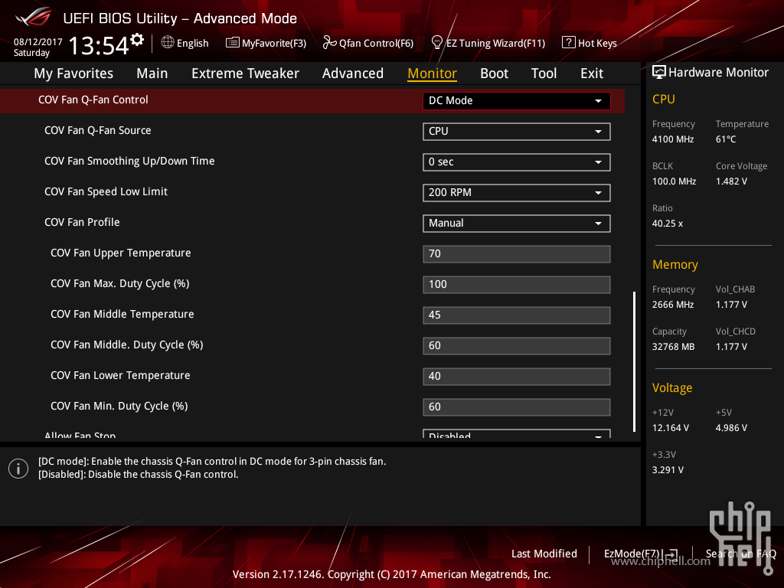
Task: Click COV Fan Middle Temperature field
Action: [x=517, y=315]
